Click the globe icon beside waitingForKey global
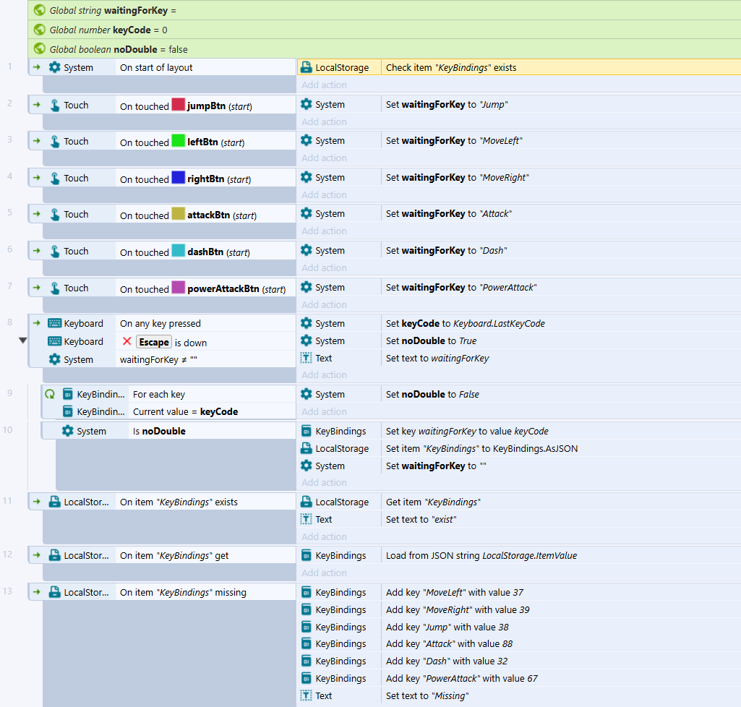 click(40, 10)
